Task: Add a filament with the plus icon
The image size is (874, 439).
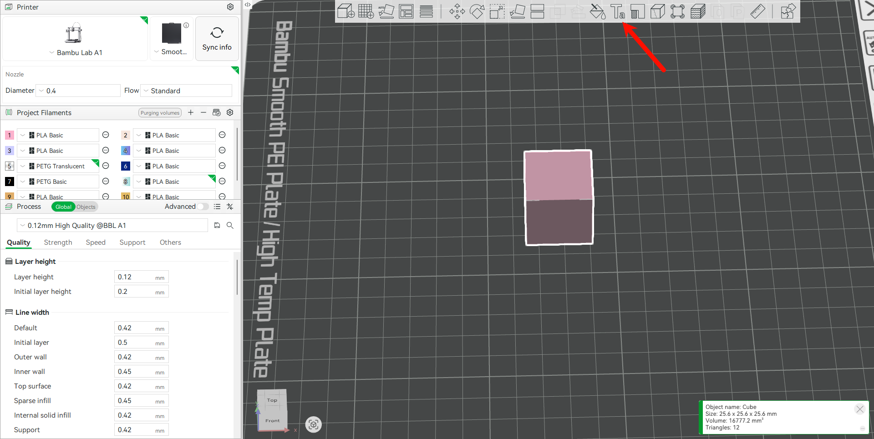Action: tap(191, 112)
